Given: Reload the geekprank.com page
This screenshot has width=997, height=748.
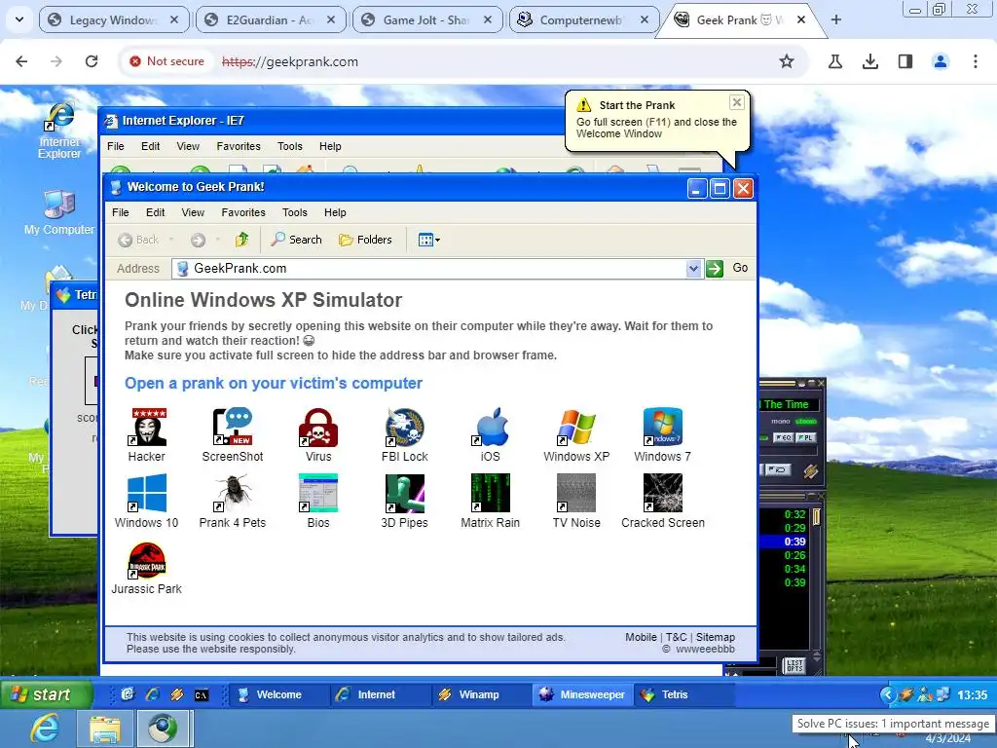Looking at the screenshot, I should 92,61.
